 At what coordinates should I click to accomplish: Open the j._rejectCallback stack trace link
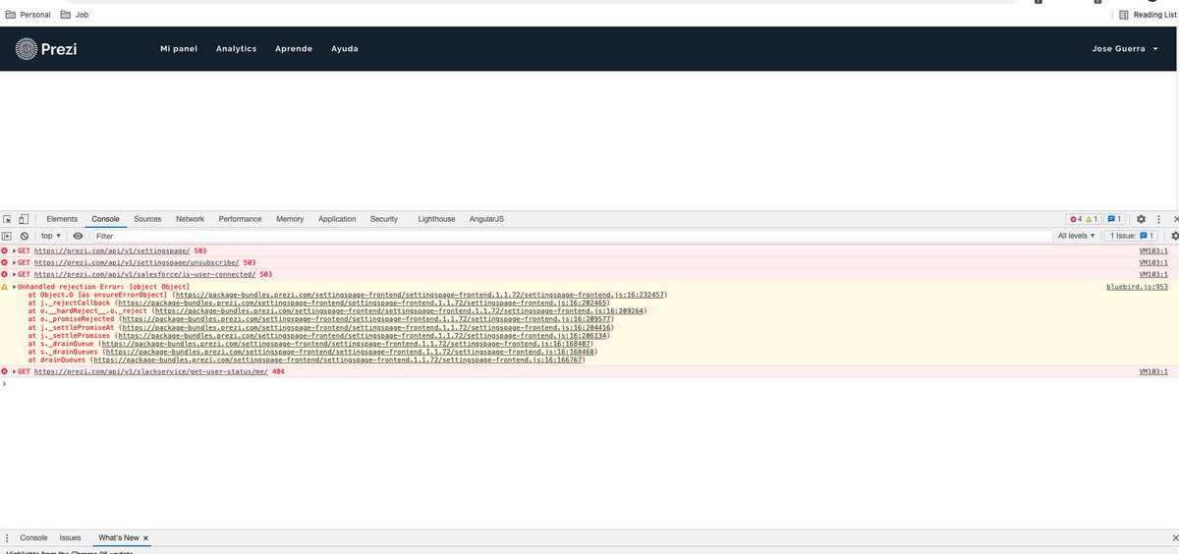[x=363, y=303]
